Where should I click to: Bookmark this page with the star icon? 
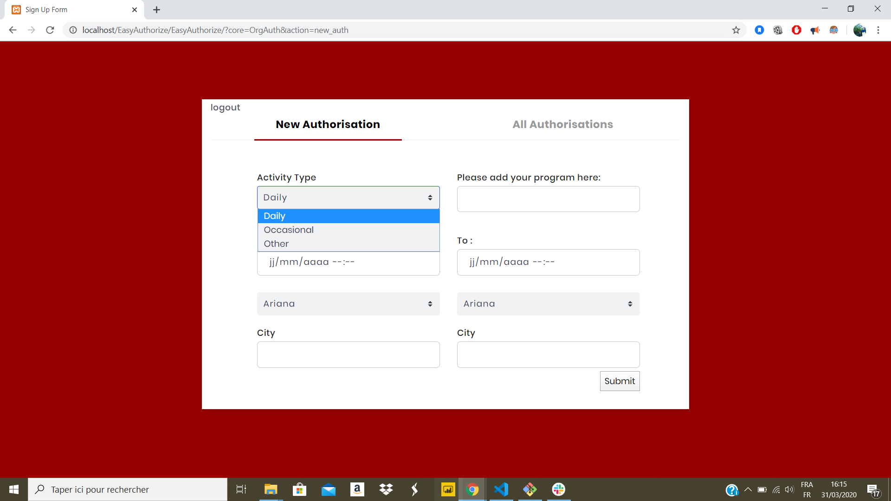point(736,30)
